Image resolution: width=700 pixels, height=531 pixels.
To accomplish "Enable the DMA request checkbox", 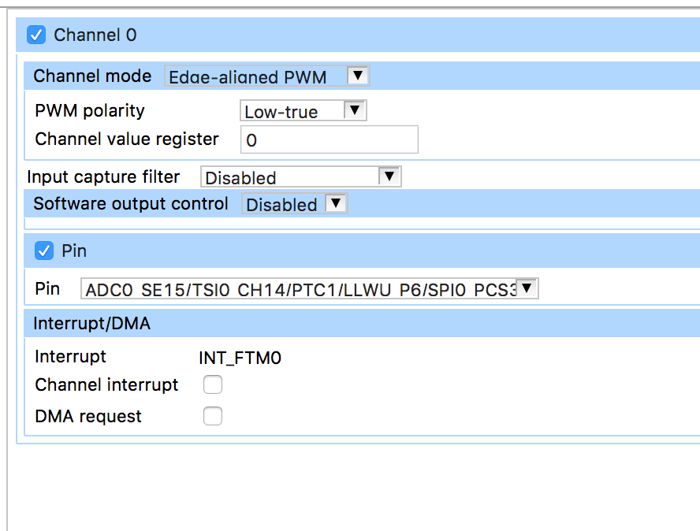I will coord(213,417).
